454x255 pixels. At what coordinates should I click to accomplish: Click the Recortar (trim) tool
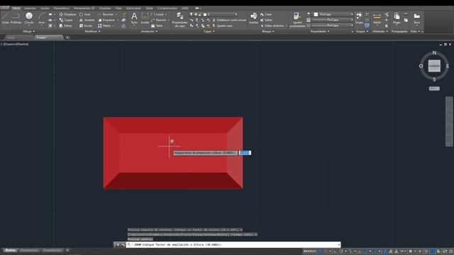[x=106, y=14]
